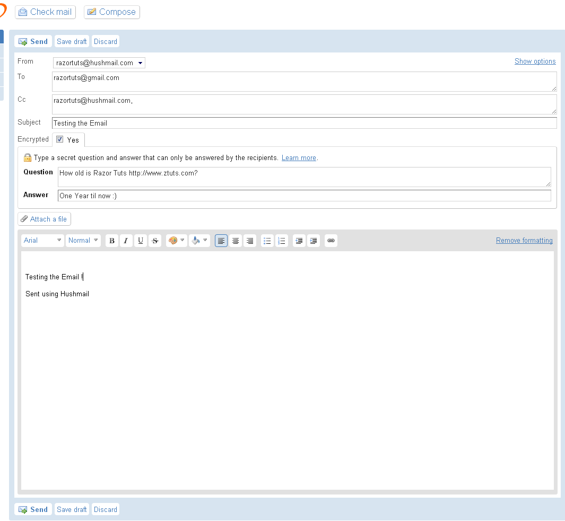
Task: Attach a file to the email
Action: (x=45, y=219)
